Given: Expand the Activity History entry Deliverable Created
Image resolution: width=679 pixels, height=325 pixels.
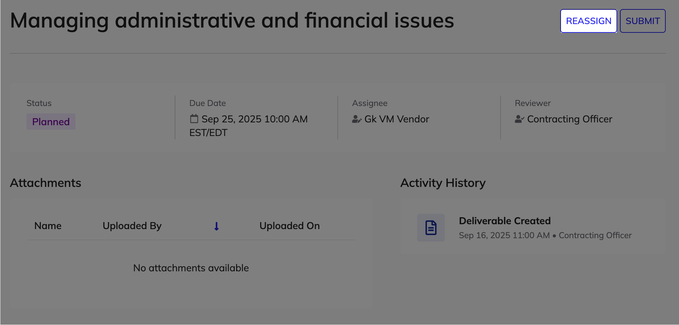Looking at the screenshot, I should click(505, 220).
